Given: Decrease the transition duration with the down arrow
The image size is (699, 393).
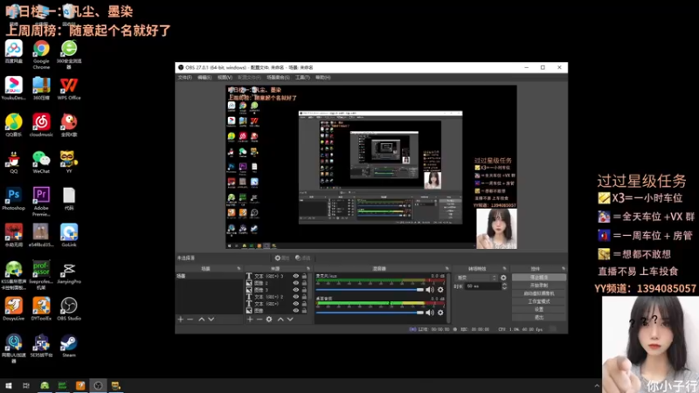Looking at the screenshot, I should pyautogui.click(x=504, y=288).
